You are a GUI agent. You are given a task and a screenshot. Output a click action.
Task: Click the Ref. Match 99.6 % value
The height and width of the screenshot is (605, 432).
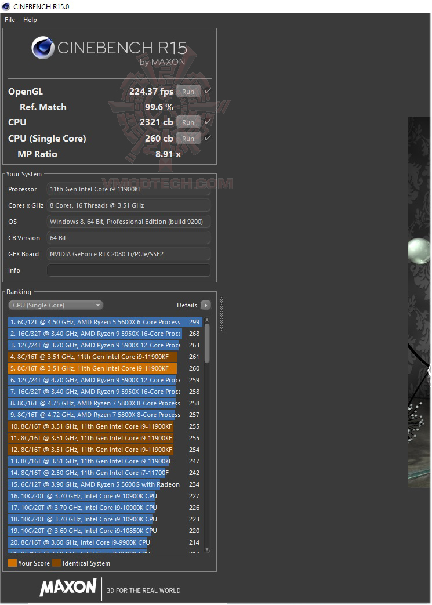tap(159, 107)
